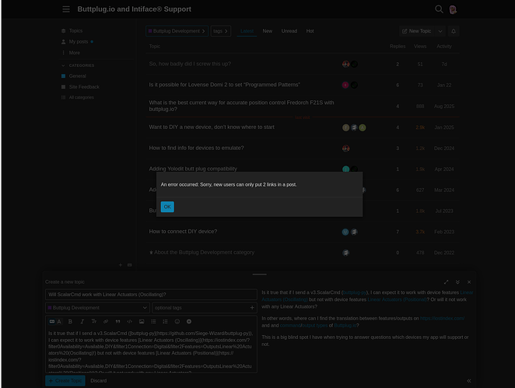Switch to the Unread tab

pyautogui.click(x=289, y=31)
